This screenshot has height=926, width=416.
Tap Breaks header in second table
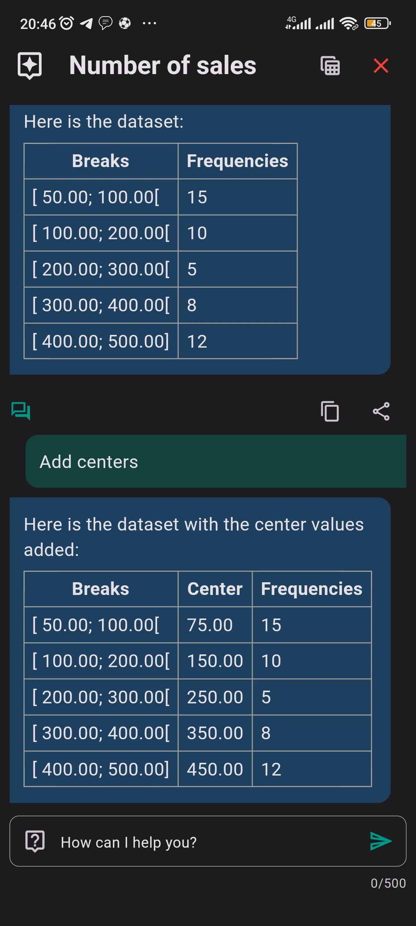coord(101,589)
